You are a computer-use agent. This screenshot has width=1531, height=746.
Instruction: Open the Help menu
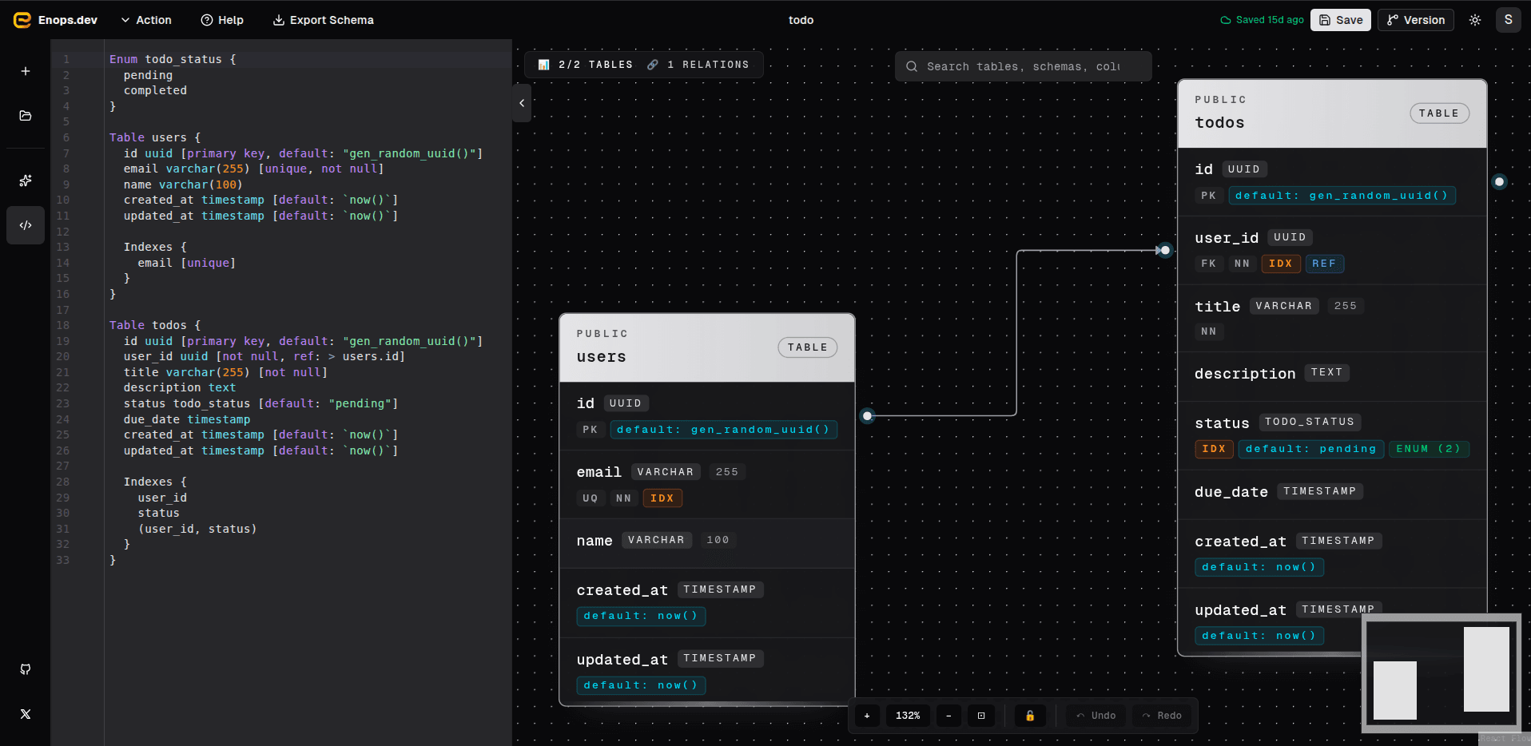click(222, 20)
